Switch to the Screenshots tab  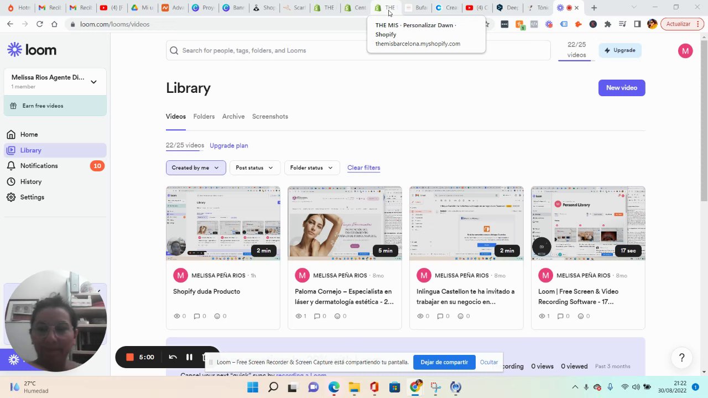270,117
